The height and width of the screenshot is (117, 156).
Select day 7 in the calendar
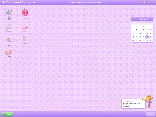tap(140, 30)
